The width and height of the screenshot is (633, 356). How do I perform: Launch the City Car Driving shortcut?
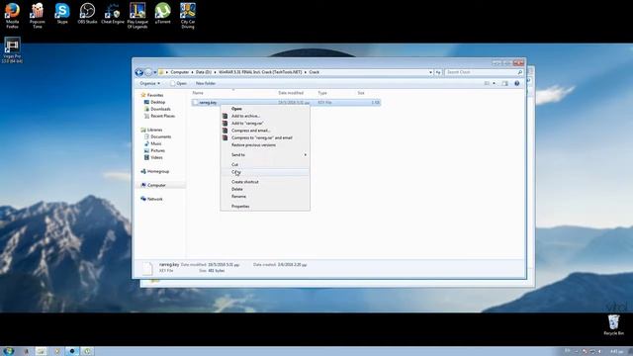pyautogui.click(x=188, y=16)
